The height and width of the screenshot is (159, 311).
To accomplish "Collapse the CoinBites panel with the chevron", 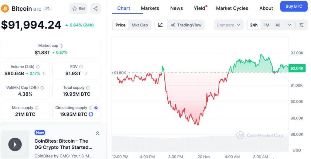I will pyautogui.click(x=97, y=133).
